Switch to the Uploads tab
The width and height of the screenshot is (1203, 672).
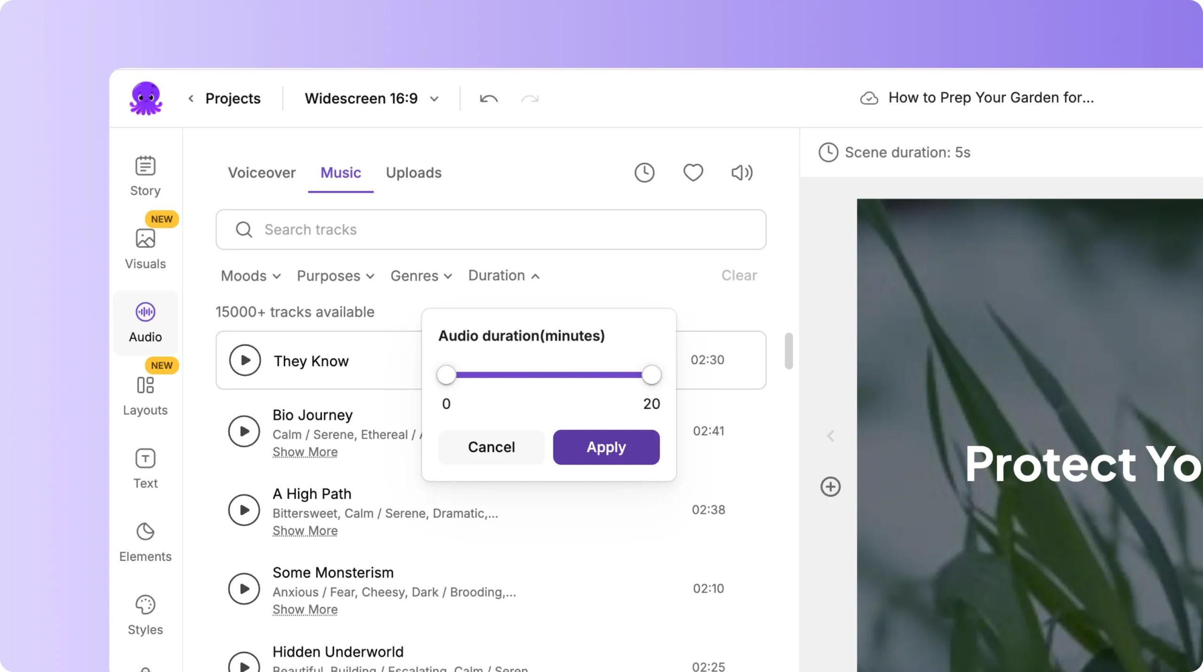tap(414, 173)
